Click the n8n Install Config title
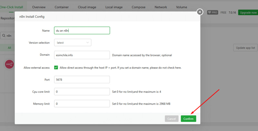Image resolution: width=258 pixels, height=131 pixels. tap(32, 17)
